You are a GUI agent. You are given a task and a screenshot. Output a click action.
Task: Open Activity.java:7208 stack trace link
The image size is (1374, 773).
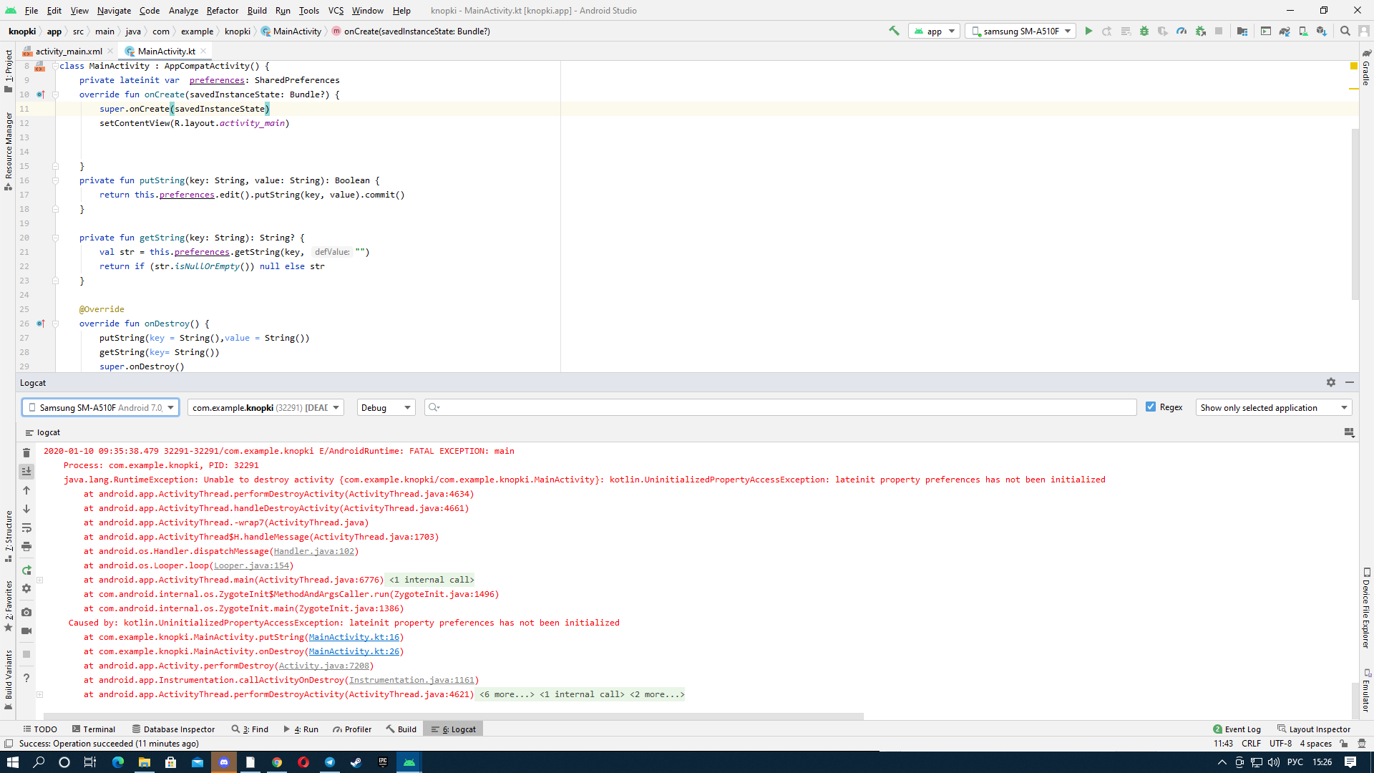click(x=324, y=666)
